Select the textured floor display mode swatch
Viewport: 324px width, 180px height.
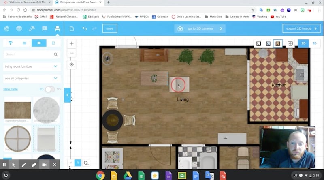coord(278,43)
